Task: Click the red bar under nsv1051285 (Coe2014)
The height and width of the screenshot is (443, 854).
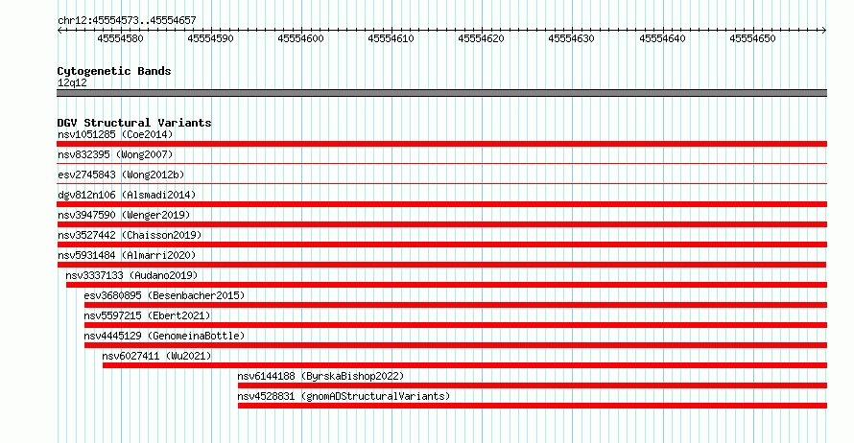Action: 441,144
